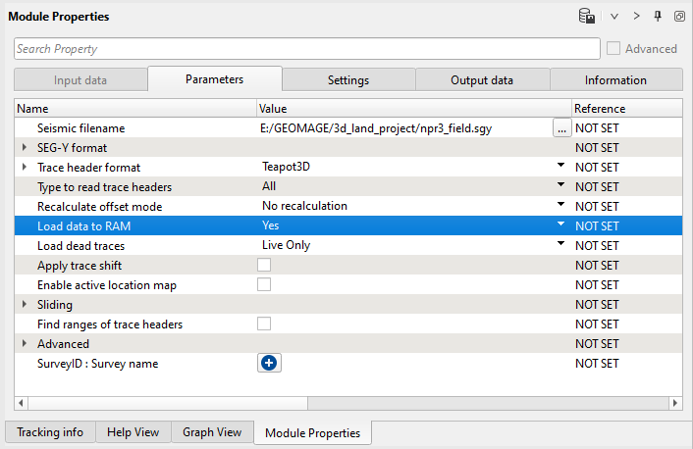Add a SurveyID with the plus icon
Screen dimensions: 693x449
pos(268,363)
